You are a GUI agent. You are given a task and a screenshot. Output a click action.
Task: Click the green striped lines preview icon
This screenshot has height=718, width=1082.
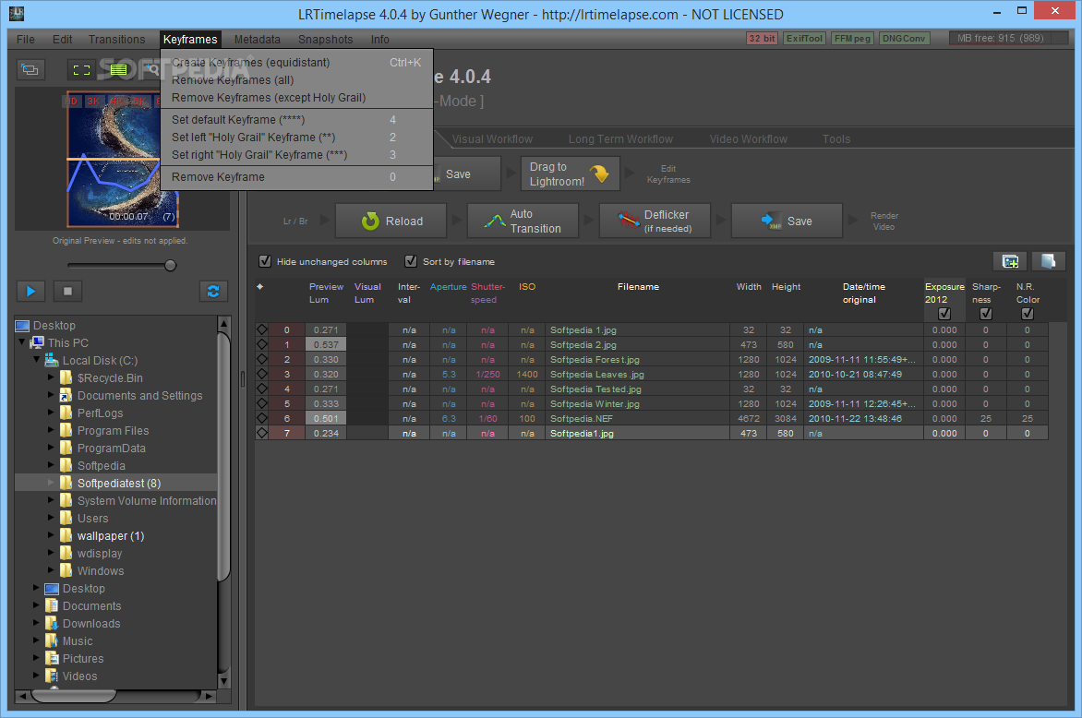(119, 69)
